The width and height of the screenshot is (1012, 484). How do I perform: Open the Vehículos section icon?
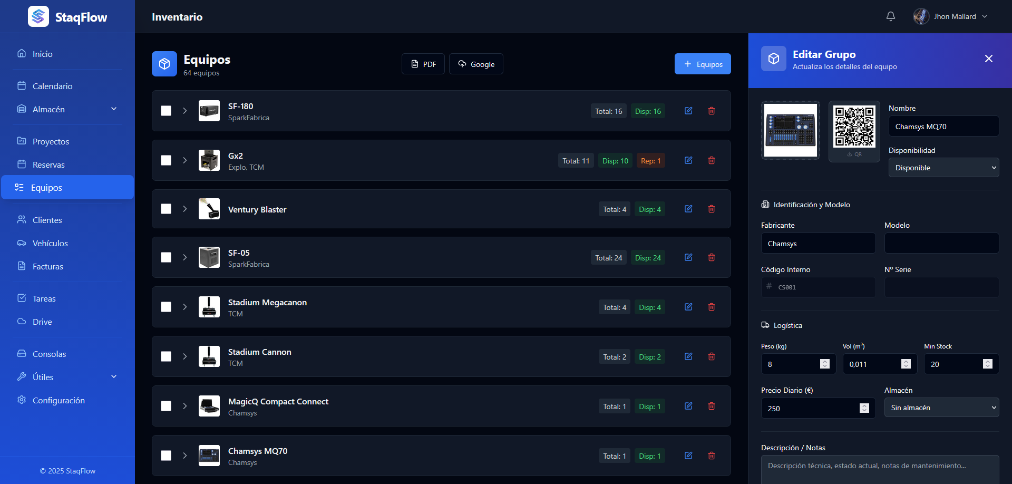[22, 243]
